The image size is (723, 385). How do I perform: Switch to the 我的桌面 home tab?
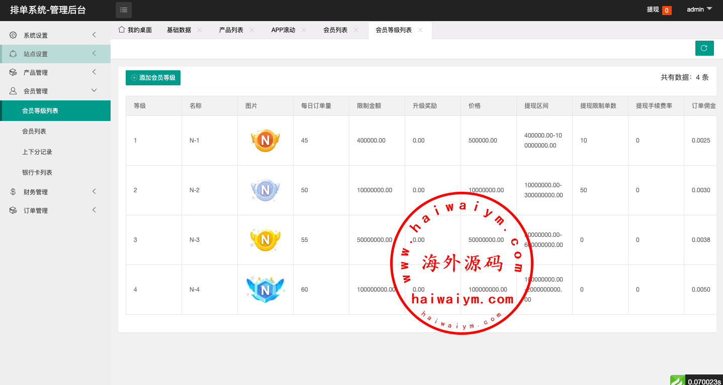pyautogui.click(x=135, y=30)
